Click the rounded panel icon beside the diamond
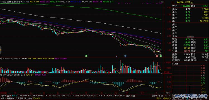 (162, 2)
